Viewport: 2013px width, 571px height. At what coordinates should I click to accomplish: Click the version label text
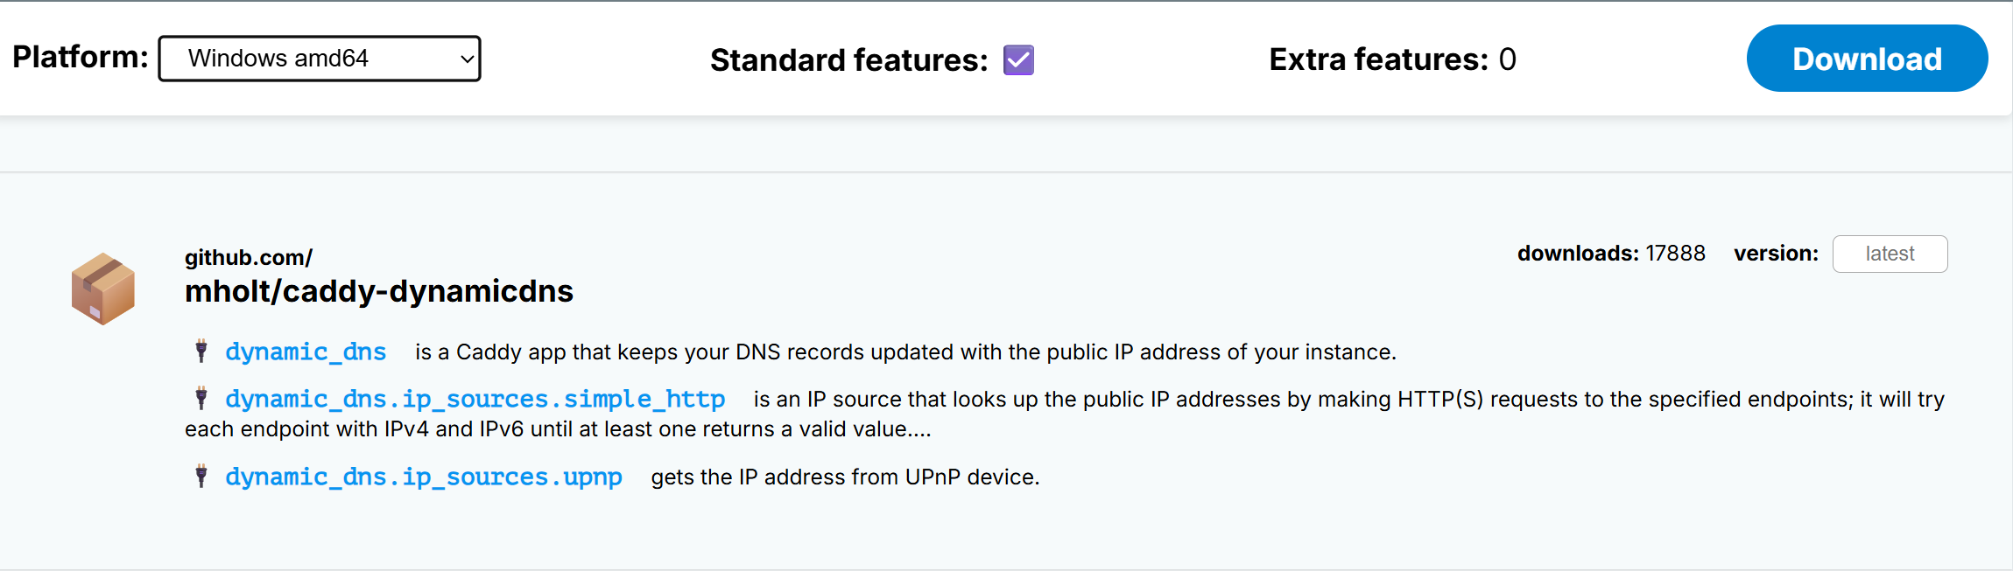click(1776, 254)
